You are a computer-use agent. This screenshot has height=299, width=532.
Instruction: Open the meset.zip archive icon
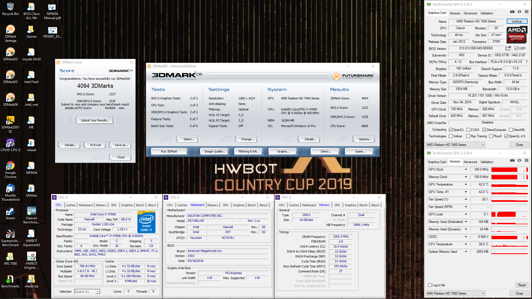coord(32,281)
